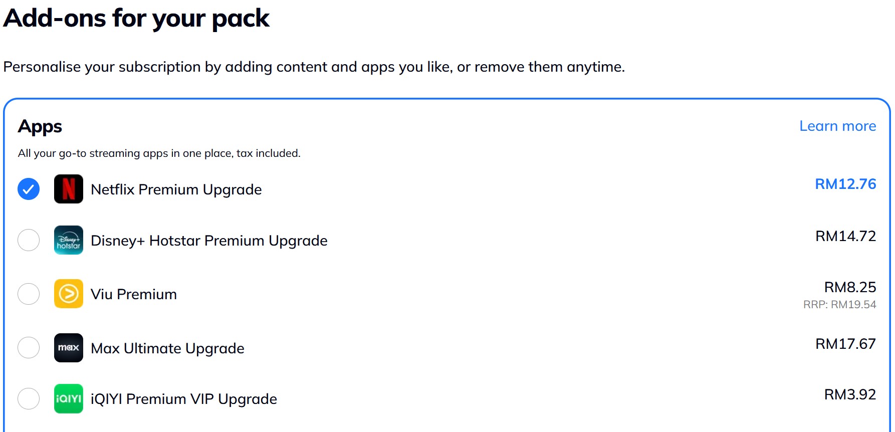Click the green iQIYI app icon

click(69, 398)
